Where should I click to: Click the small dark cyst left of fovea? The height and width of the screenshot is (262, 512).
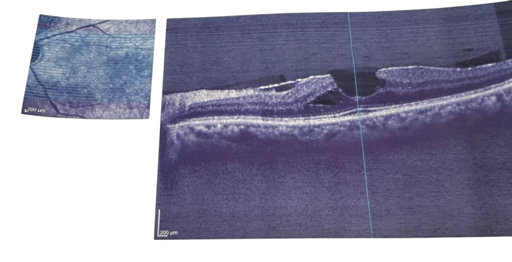pos(324,98)
